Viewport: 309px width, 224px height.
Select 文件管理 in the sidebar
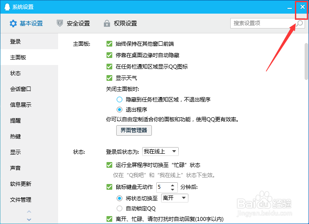29,199
